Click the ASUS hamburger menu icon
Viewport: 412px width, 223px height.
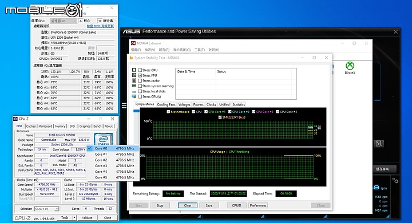tap(124, 106)
